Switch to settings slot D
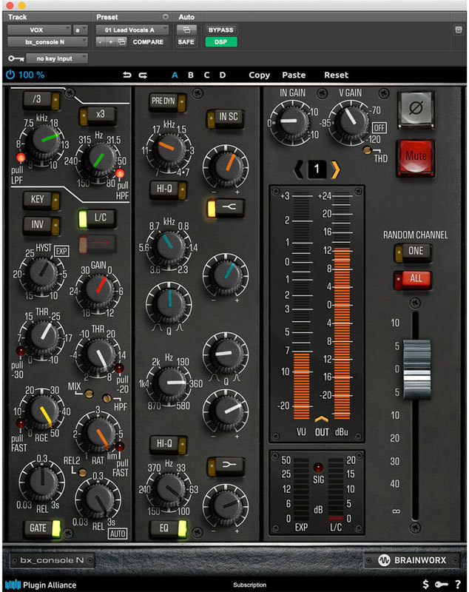The width and height of the screenshot is (469, 592). point(222,75)
